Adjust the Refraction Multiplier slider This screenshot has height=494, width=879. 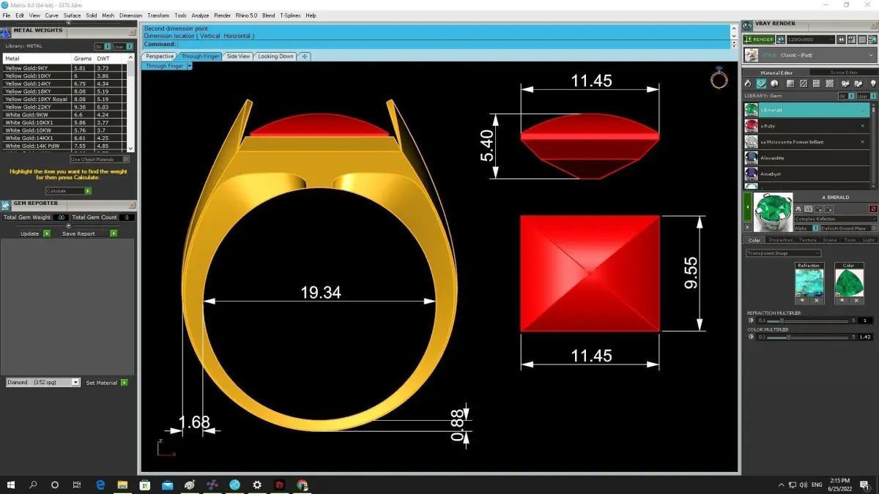(806, 321)
